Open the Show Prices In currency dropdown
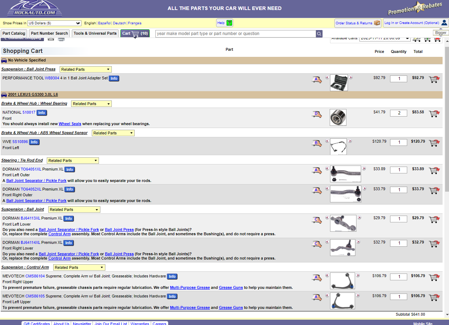The height and width of the screenshot is (325, 449). pyautogui.click(x=54, y=23)
